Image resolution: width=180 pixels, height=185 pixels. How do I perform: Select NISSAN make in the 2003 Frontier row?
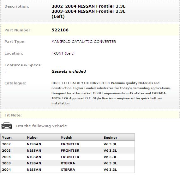34,150
